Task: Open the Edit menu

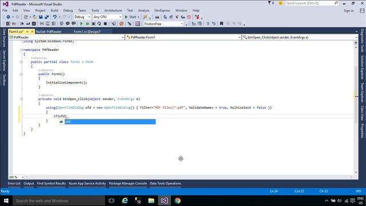Action: tap(15, 10)
